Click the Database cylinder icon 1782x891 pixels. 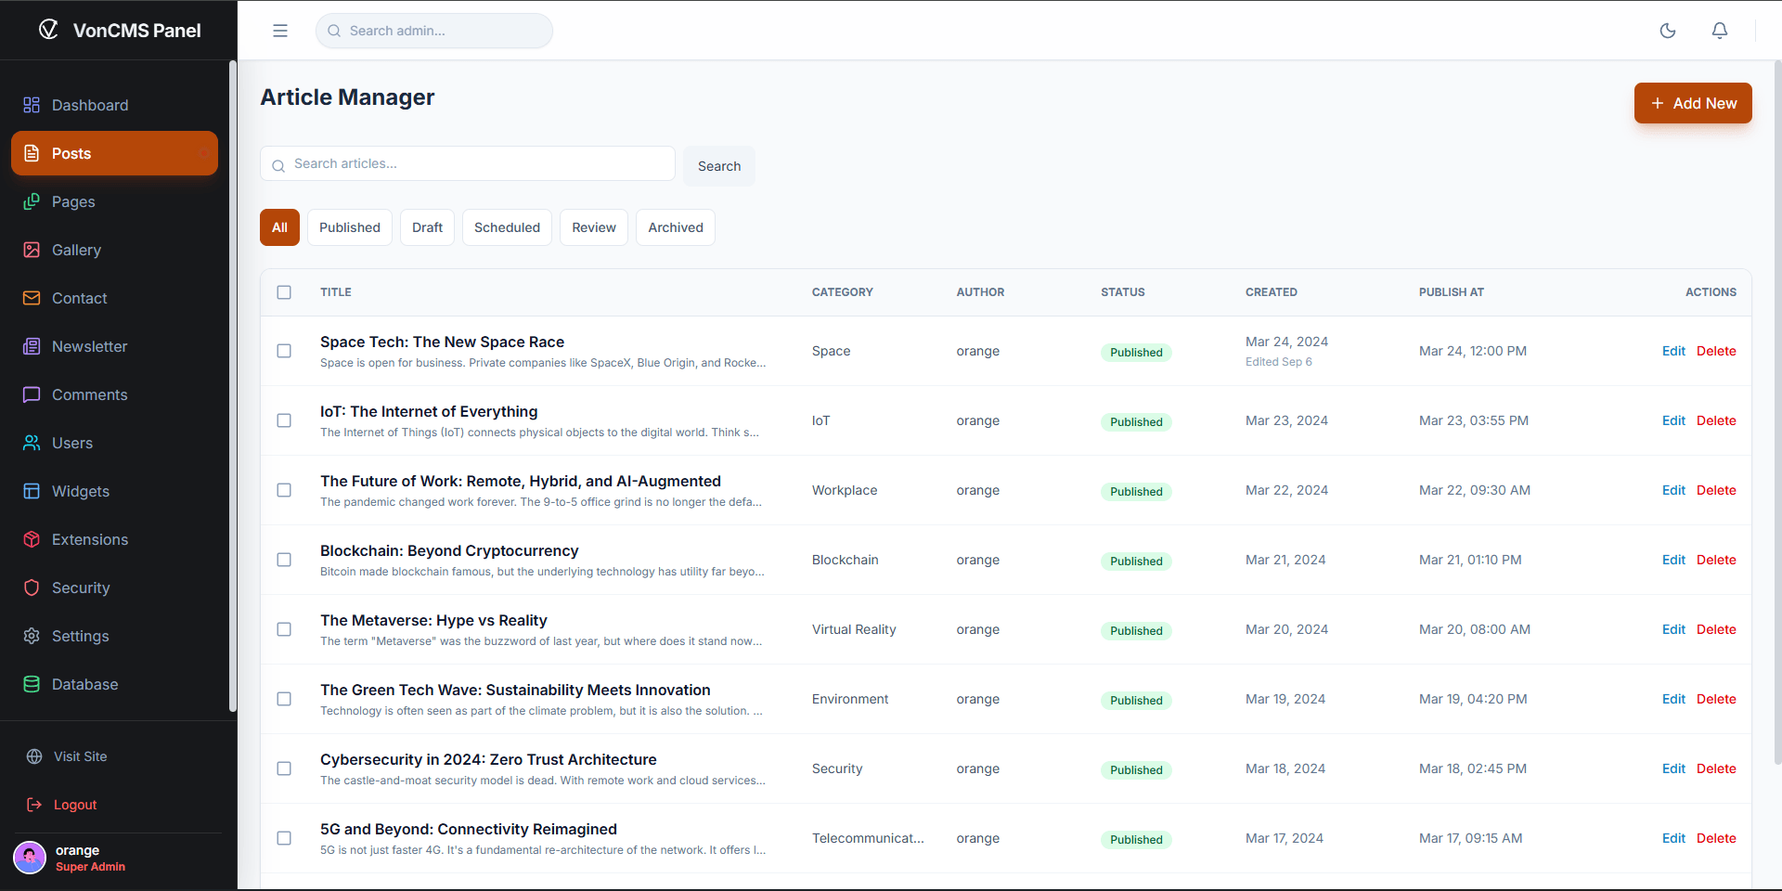(x=32, y=684)
